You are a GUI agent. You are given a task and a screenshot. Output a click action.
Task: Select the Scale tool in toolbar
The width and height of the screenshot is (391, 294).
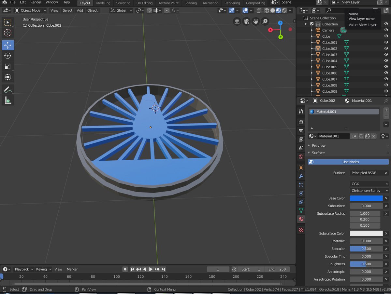8,67
